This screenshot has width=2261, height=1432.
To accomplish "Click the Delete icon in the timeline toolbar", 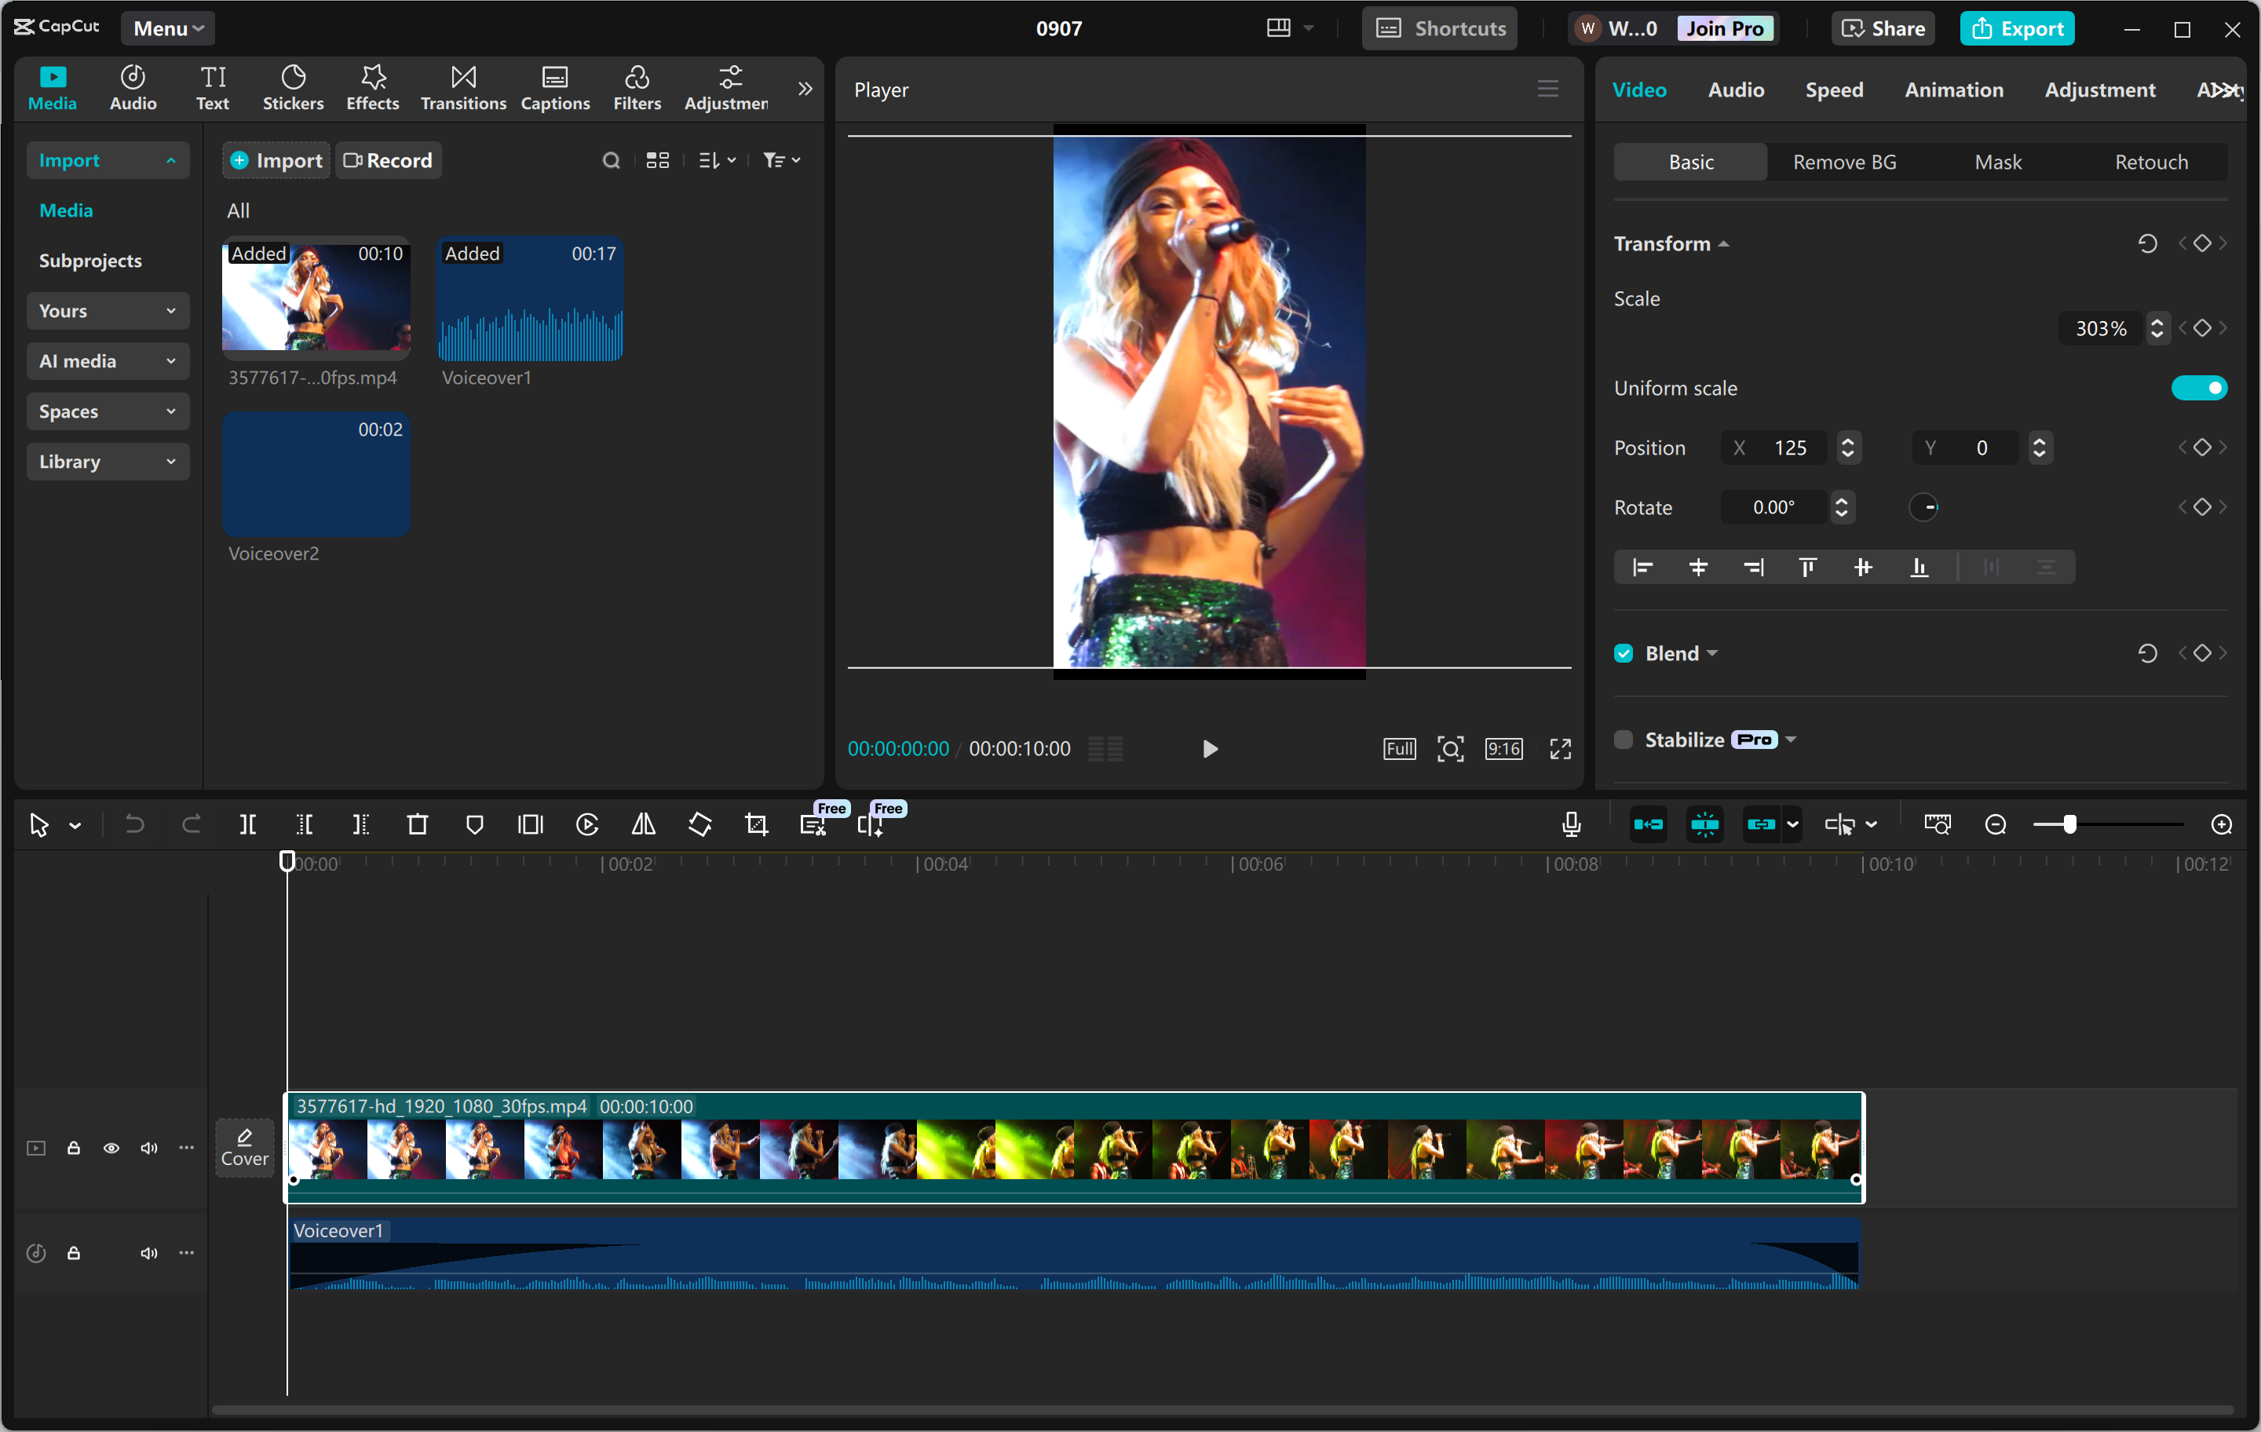I will coord(417,824).
